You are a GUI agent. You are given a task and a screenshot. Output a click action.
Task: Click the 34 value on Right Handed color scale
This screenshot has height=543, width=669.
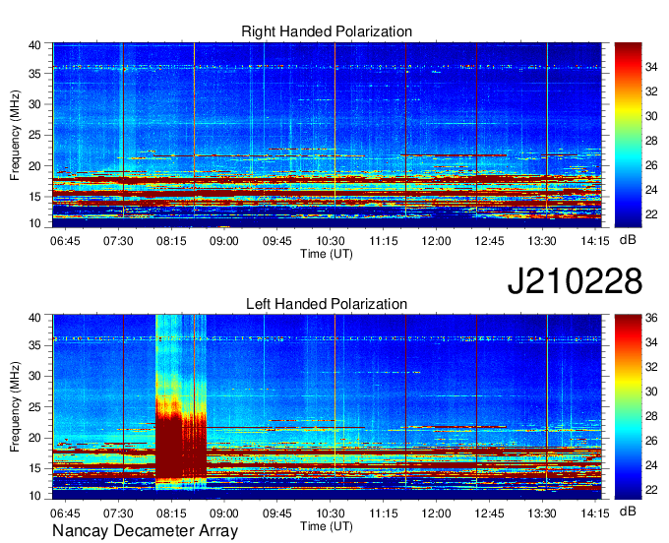[651, 67]
